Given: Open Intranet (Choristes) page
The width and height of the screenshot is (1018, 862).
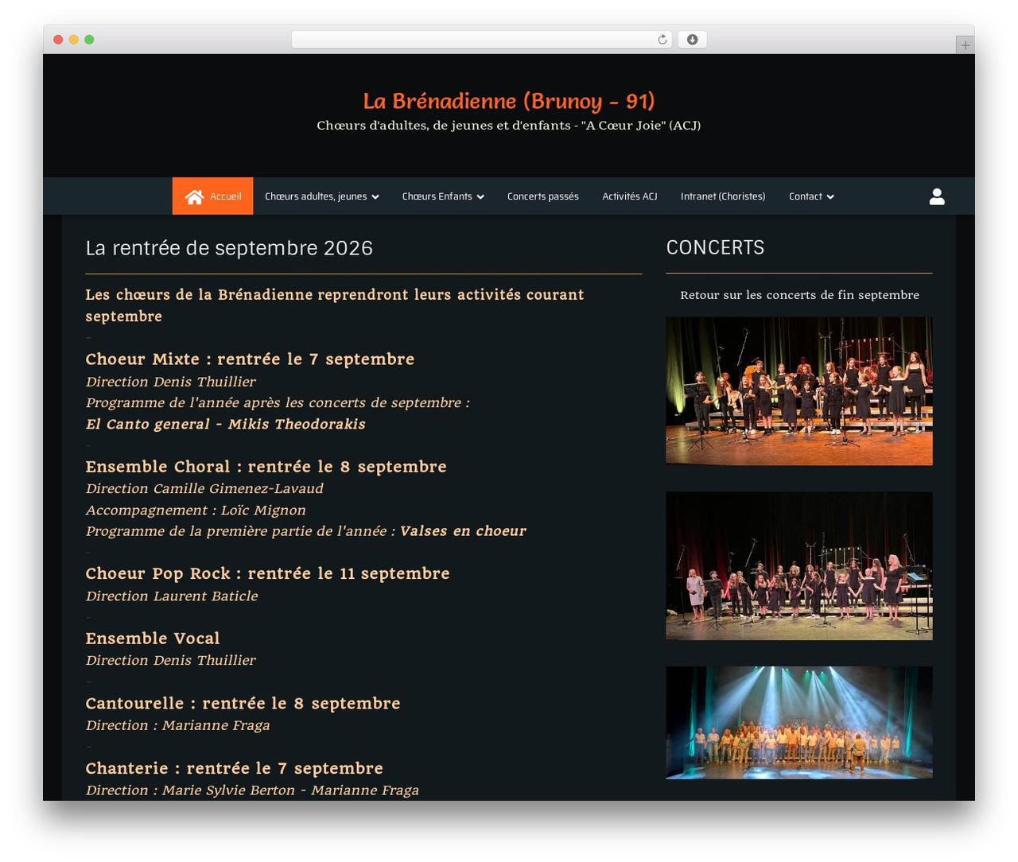Looking at the screenshot, I should tap(723, 196).
